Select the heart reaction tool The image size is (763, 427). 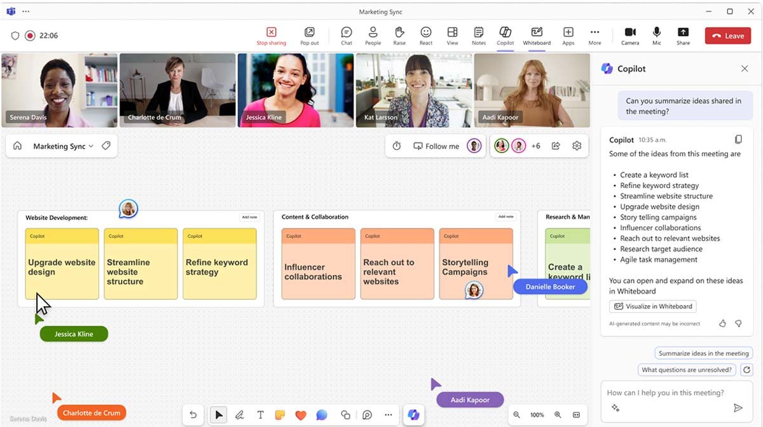click(x=301, y=415)
